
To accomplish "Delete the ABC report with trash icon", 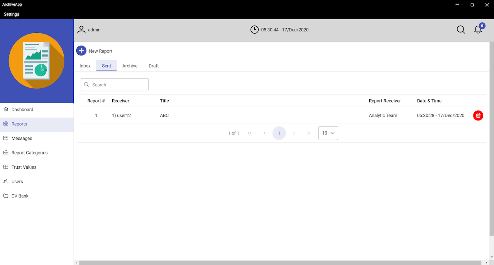I will [478, 115].
